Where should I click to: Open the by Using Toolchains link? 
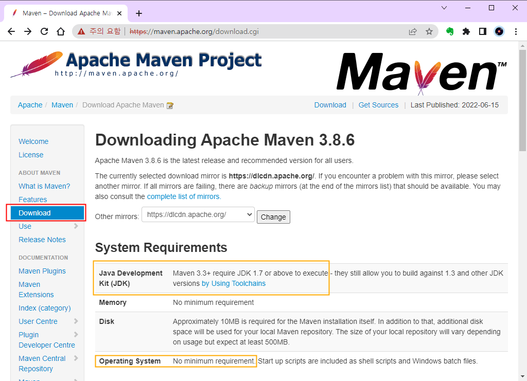point(234,284)
